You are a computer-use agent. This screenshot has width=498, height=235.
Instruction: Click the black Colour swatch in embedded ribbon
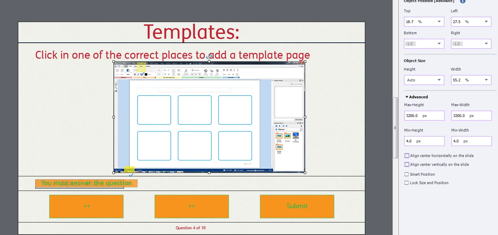pyautogui.click(x=146, y=74)
